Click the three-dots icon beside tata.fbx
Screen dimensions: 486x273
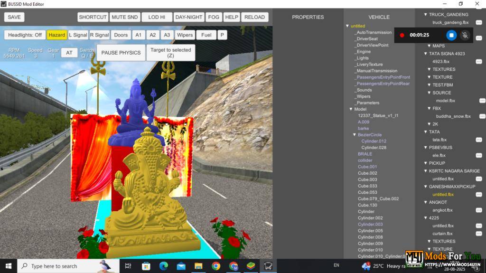[x=479, y=140]
